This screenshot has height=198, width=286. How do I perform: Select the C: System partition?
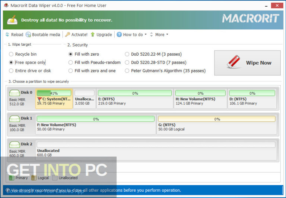point(54,99)
